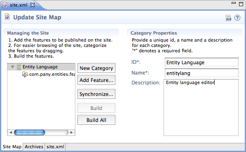Click the scrollbar left arrow
The image size is (246, 152).
(x=11, y=132)
